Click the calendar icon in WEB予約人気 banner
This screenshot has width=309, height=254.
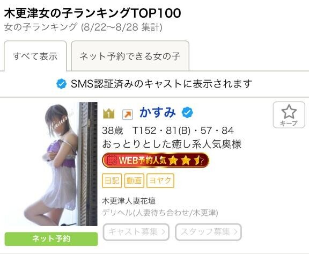[x=112, y=160]
